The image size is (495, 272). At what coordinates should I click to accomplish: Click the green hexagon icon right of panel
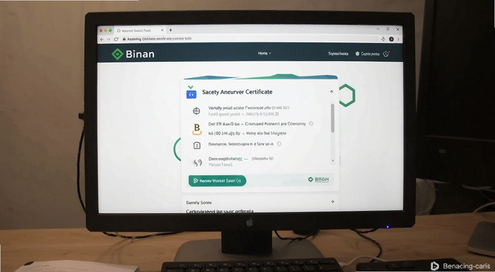coord(347,95)
